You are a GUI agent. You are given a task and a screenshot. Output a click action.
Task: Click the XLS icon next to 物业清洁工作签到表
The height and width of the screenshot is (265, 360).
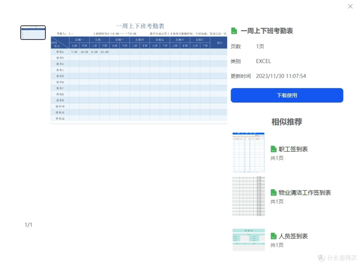pyautogui.click(x=273, y=192)
